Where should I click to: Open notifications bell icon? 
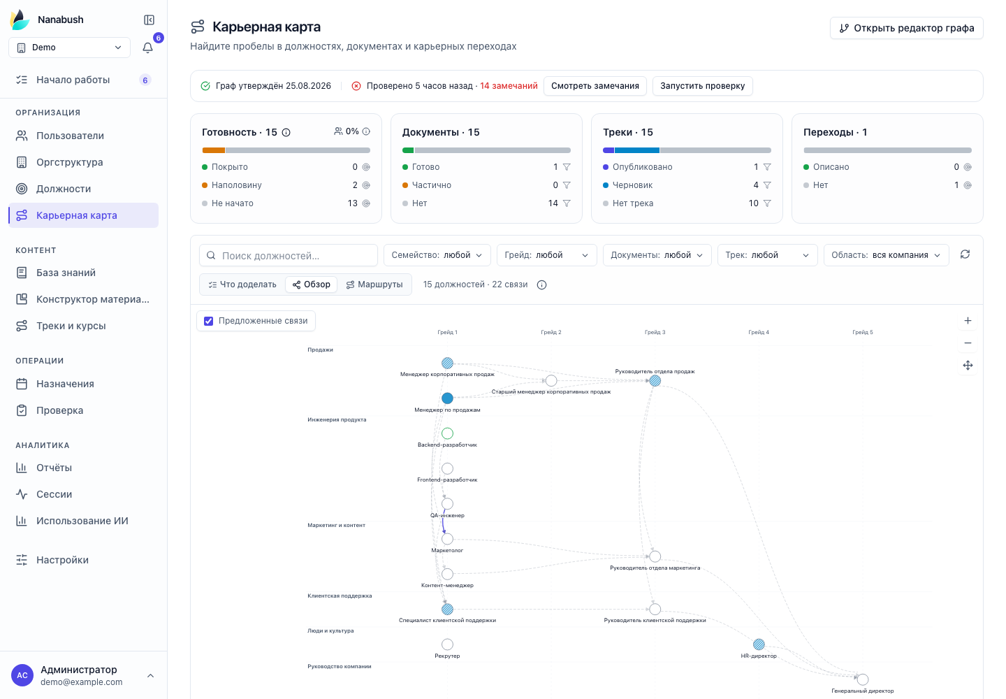147,48
